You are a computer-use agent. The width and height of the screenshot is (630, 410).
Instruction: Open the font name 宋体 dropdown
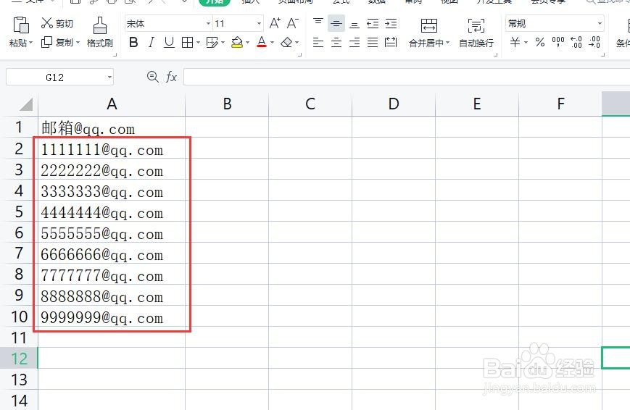tap(208, 24)
